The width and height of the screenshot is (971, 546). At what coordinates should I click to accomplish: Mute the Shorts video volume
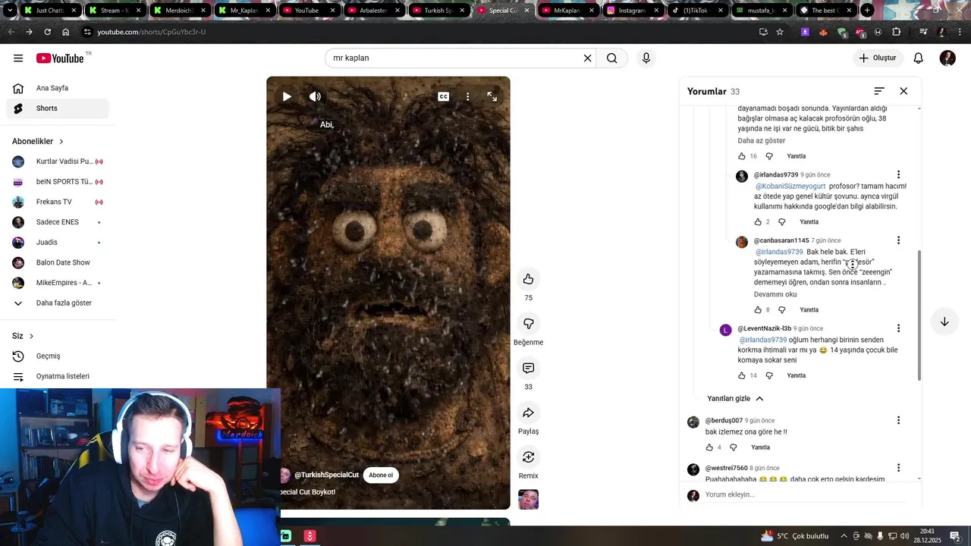click(316, 96)
